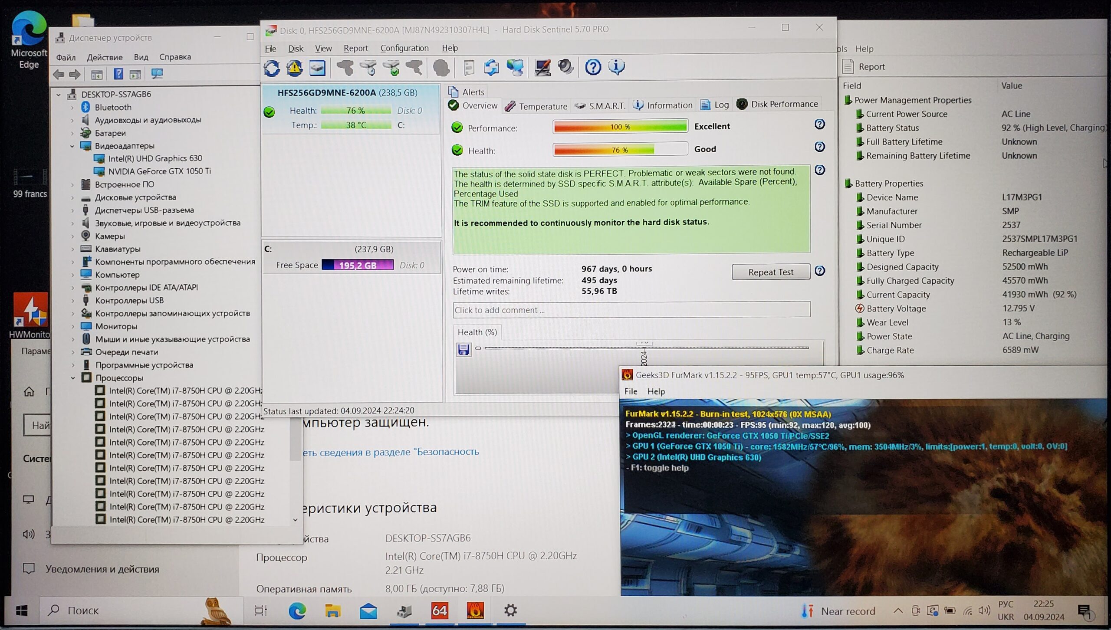Click the blue info 'i' toolbar icon
This screenshot has height=630, width=1111.
coord(616,66)
